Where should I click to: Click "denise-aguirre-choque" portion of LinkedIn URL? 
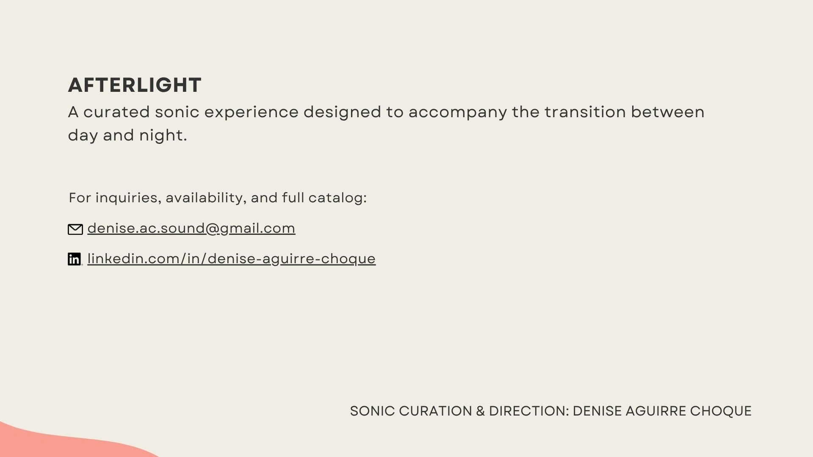292,259
